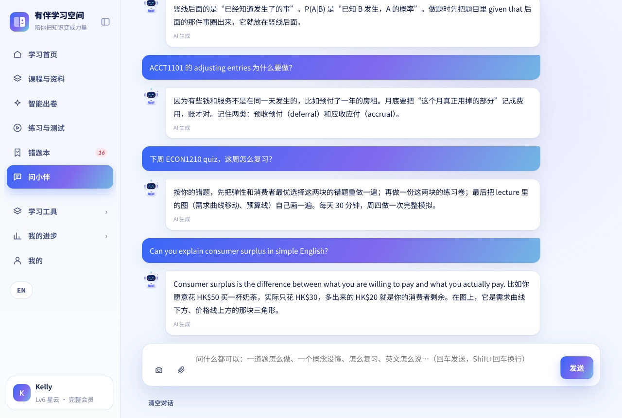622x418 pixels.
Task: Click the 16 badge on 错题本
Action: (101, 153)
